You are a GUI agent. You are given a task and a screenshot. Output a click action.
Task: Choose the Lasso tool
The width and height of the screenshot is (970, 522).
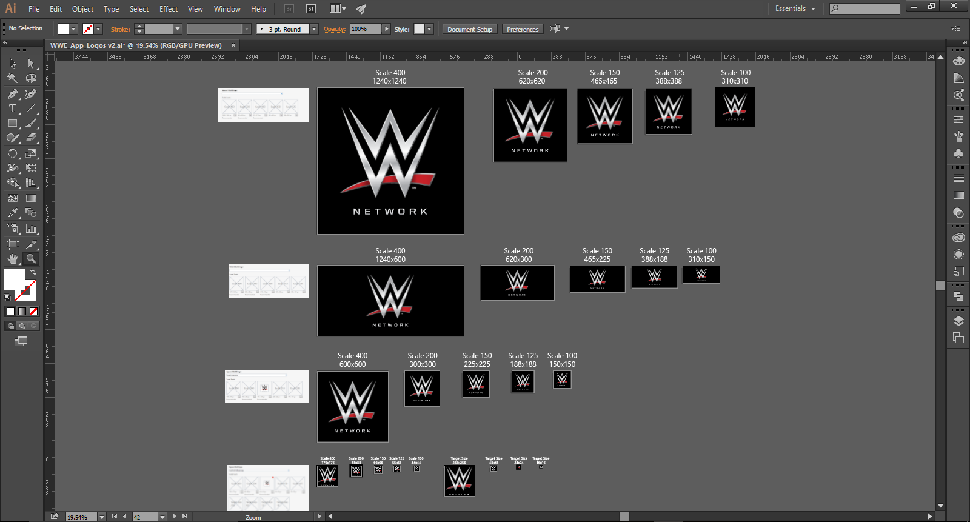click(31, 78)
